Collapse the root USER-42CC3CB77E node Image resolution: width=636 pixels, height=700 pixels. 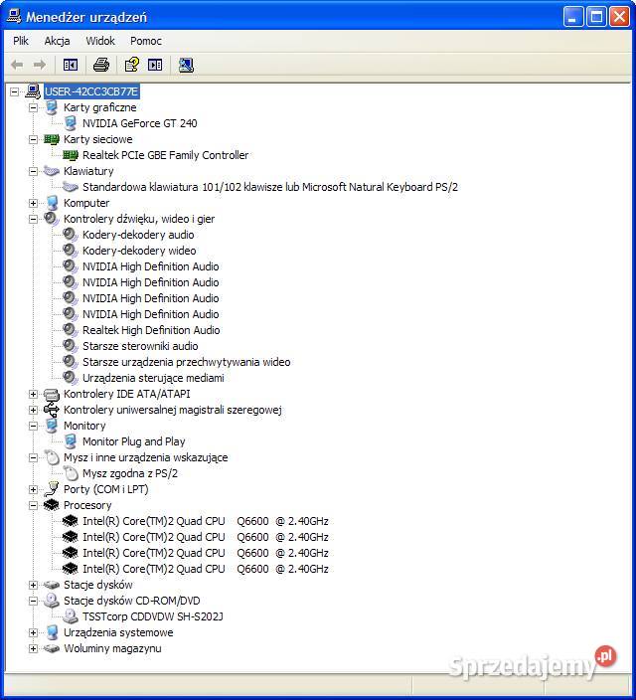point(14,91)
